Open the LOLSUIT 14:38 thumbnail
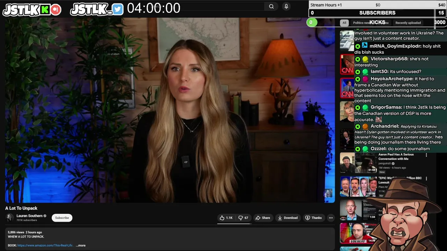The height and width of the screenshot is (251, 447). (358, 233)
